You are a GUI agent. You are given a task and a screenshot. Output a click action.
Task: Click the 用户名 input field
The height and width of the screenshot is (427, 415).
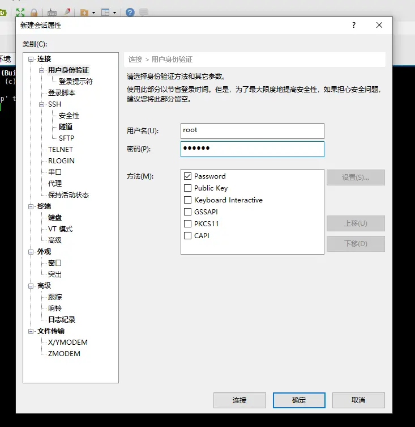pos(253,131)
